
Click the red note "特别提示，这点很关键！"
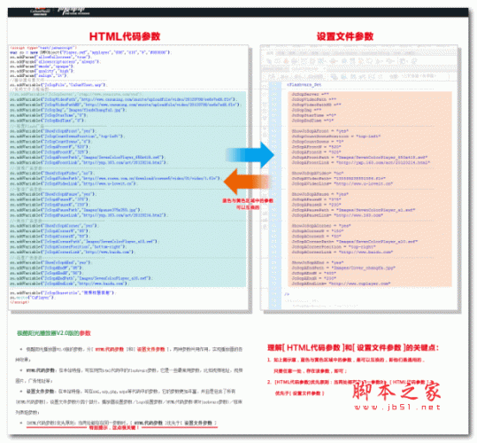pyautogui.click(x=114, y=428)
